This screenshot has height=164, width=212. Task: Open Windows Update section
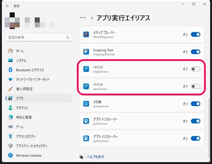[x=39, y=155]
